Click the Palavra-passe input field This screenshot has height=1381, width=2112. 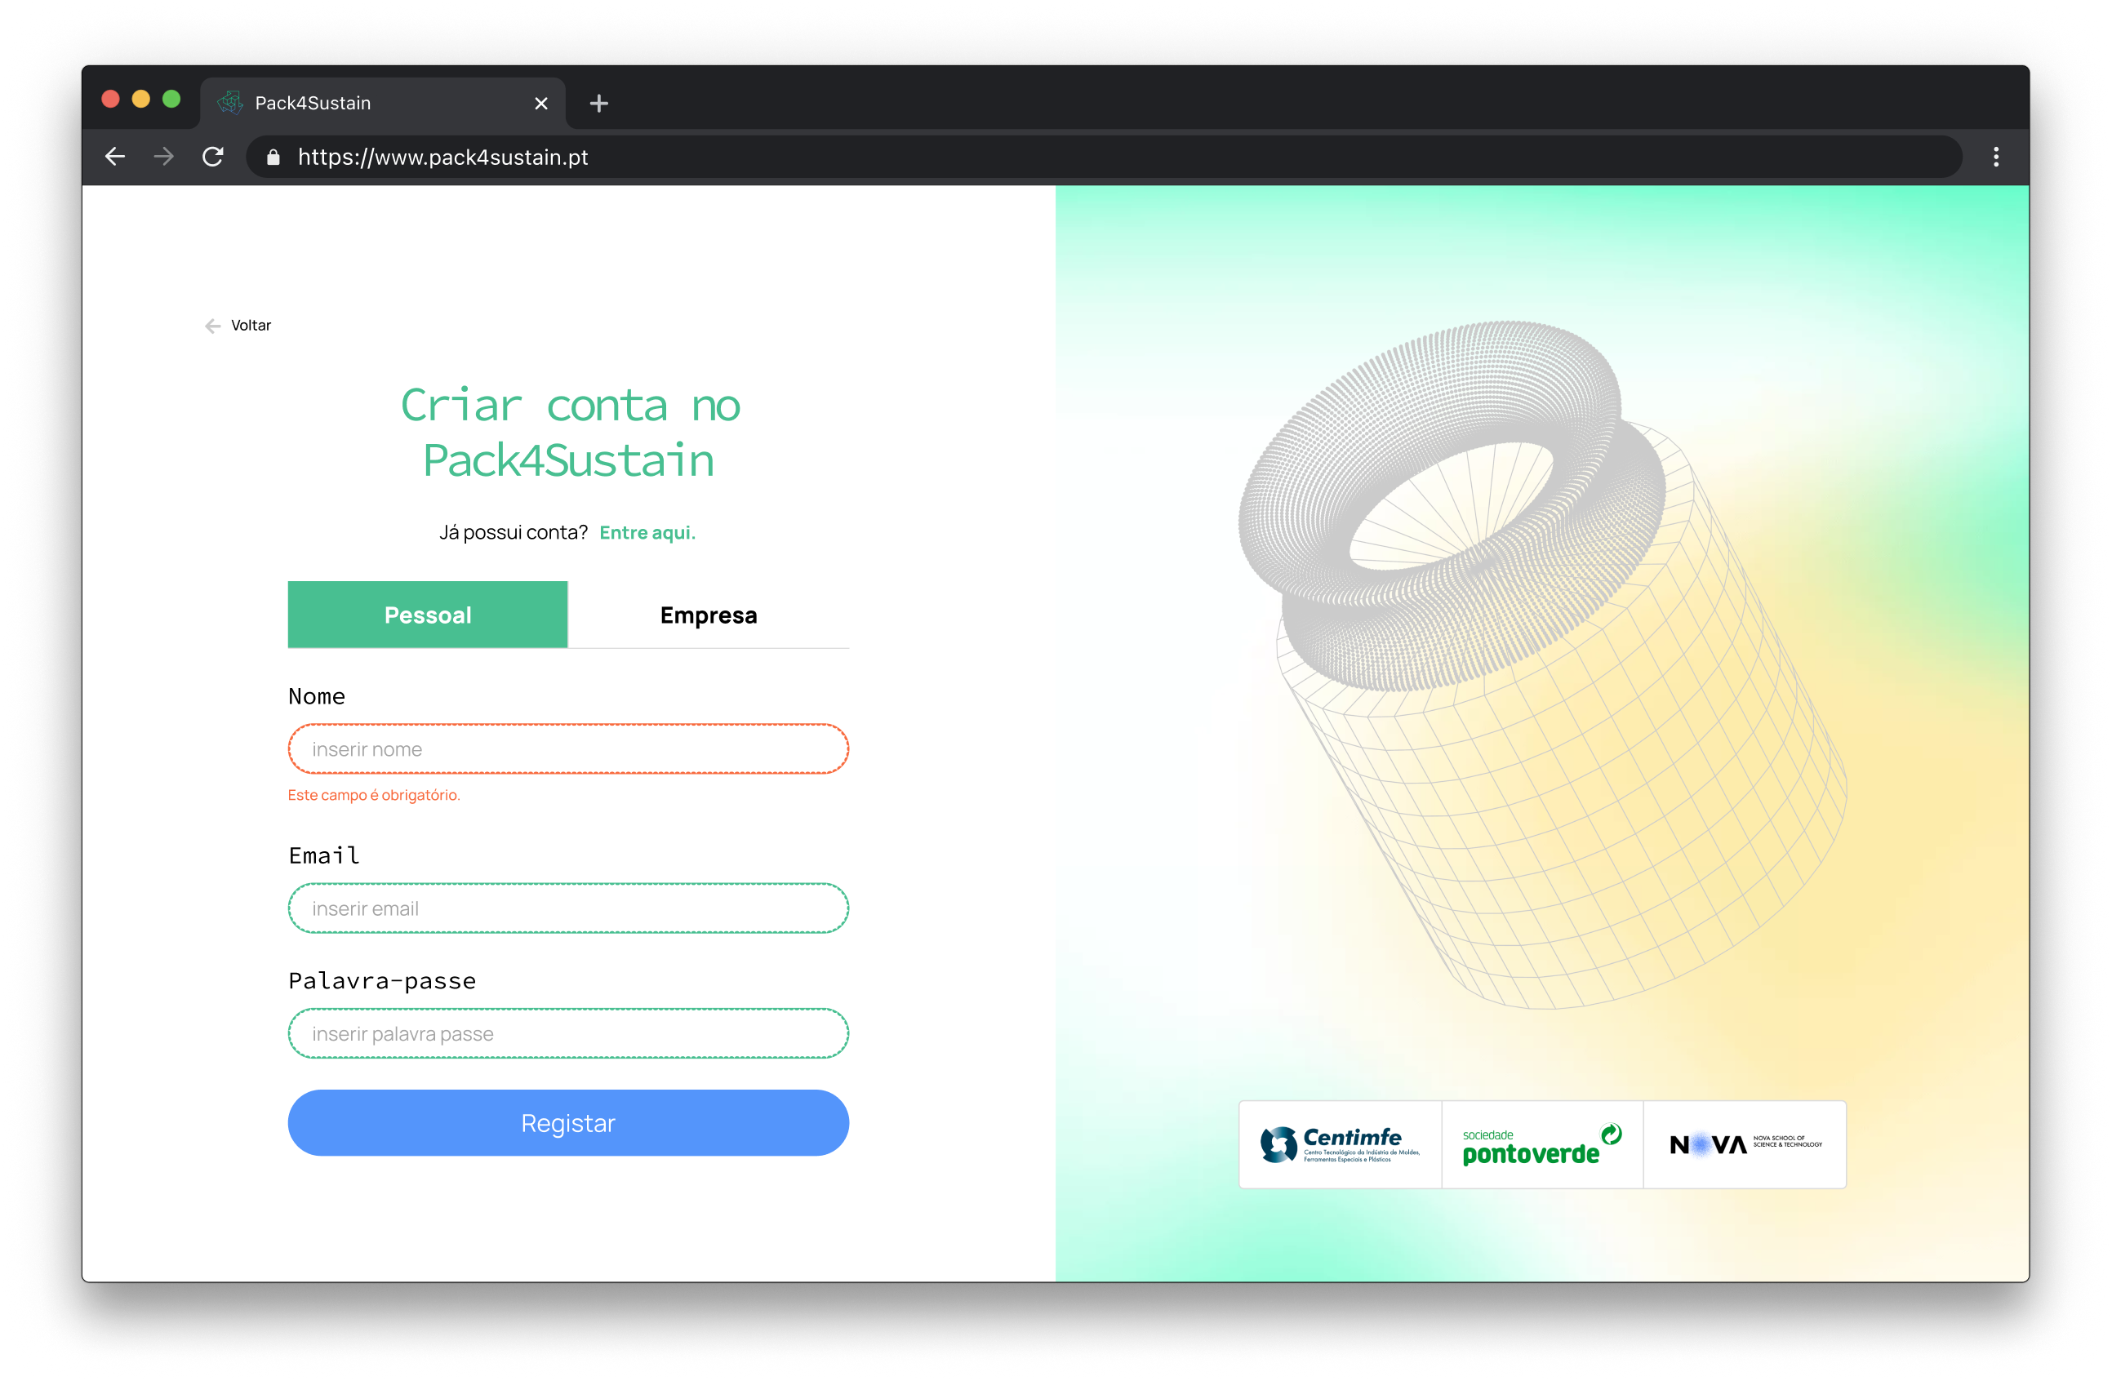tap(568, 1033)
